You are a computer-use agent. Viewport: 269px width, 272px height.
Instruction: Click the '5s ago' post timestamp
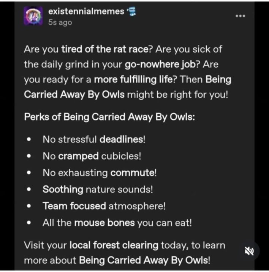60,22
